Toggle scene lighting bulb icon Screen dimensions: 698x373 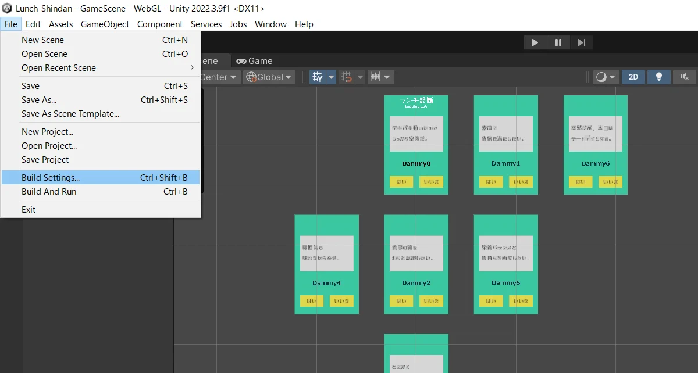point(659,77)
